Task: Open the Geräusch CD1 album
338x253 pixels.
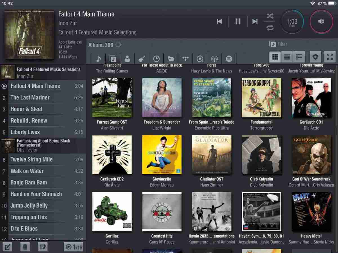Action: [x=311, y=98]
